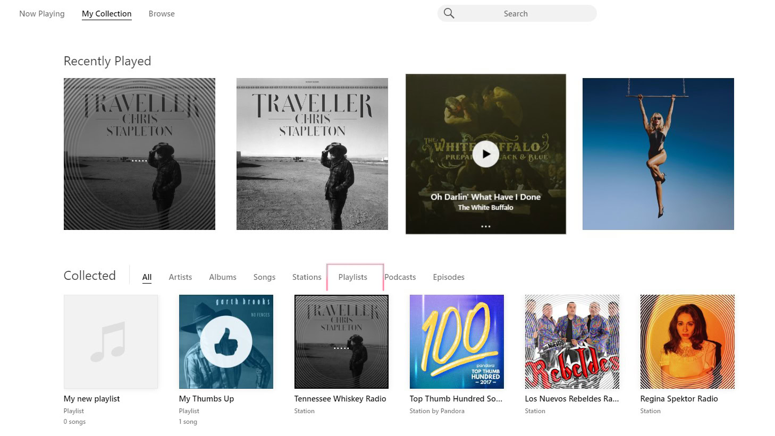Go to Now Playing

(x=42, y=14)
